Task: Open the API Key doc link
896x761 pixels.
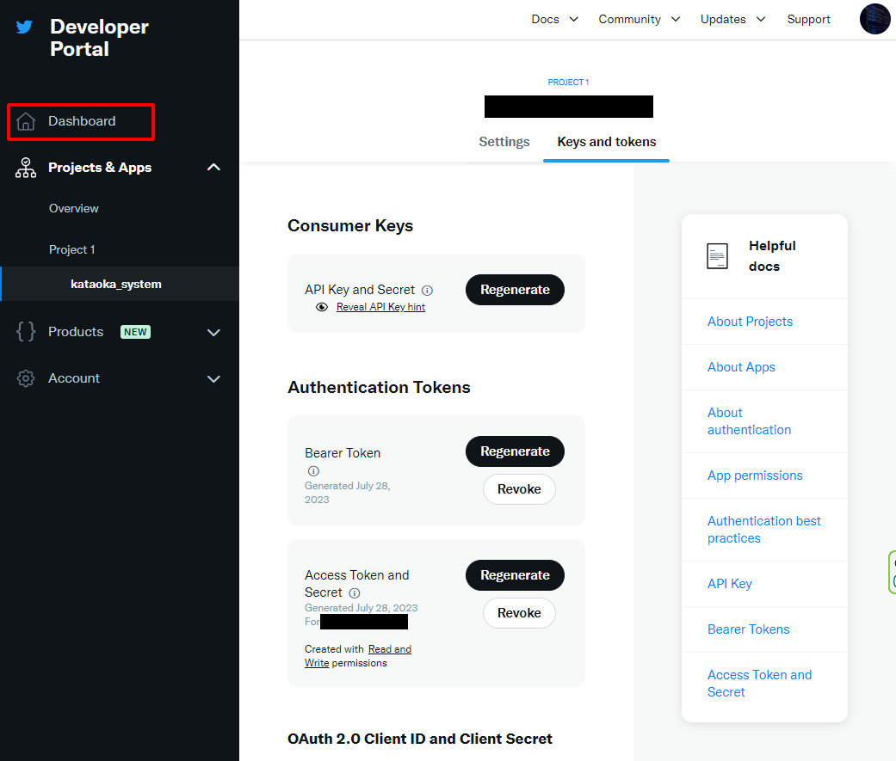Action: coord(730,584)
